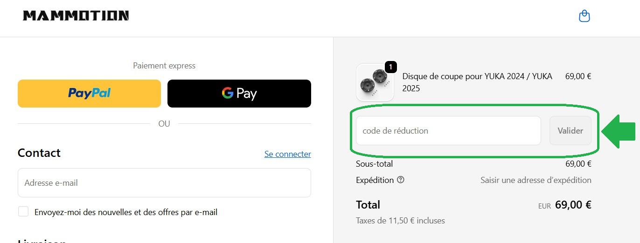Click the quantity badge on the product image
The width and height of the screenshot is (640, 243).
(x=391, y=67)
